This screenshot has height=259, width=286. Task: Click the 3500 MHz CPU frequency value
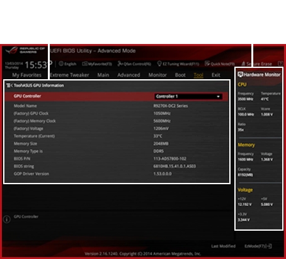click(246, 99)
